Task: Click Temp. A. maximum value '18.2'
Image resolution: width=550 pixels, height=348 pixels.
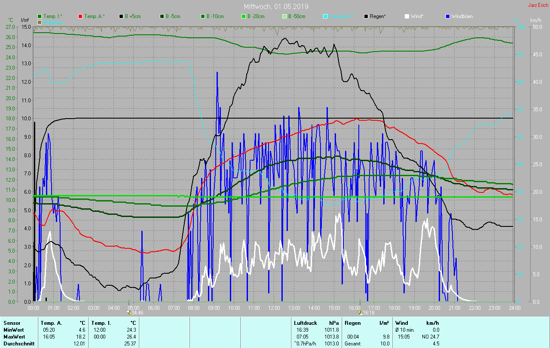Action: point(81,337)
